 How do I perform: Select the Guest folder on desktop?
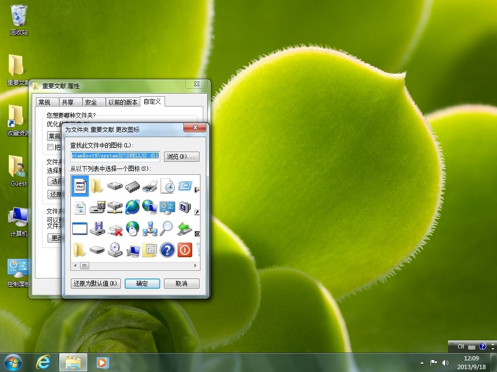click(x=18, y=170)
